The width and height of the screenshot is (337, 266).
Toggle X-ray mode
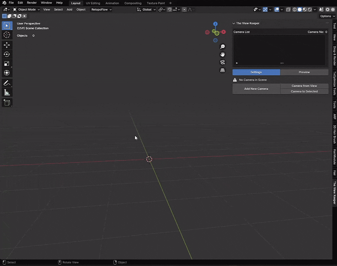pos(288,9)
